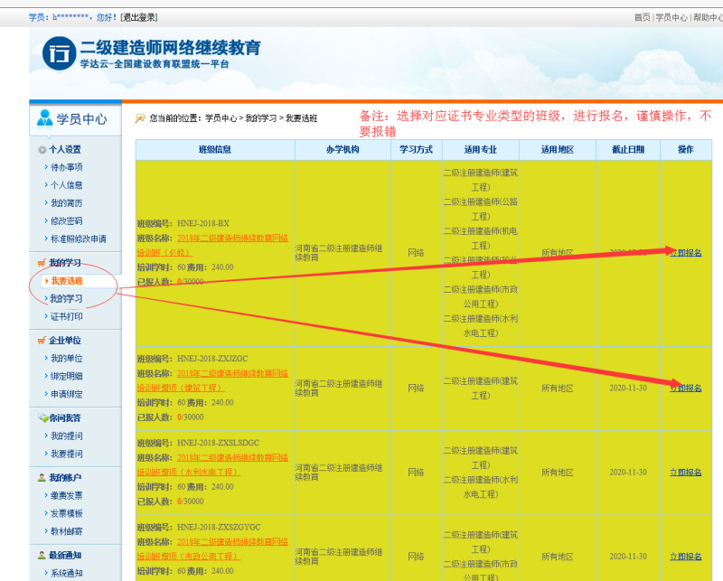Viewport: 723px width, 581px height.
Task: Click the person icon beside 我的账户
Action: (42, 477)
